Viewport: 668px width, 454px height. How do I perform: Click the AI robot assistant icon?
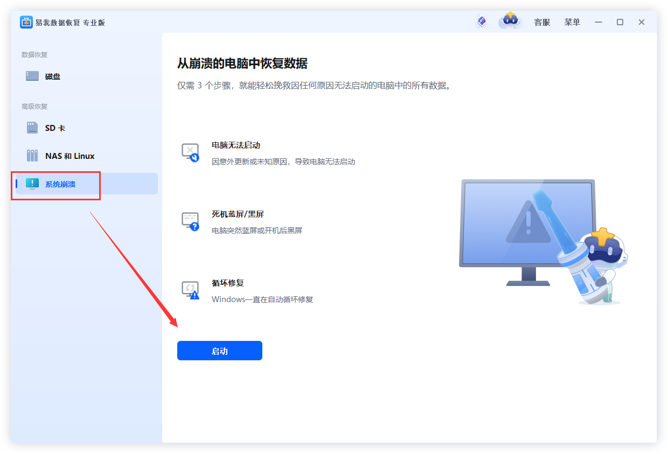[510, 22]
